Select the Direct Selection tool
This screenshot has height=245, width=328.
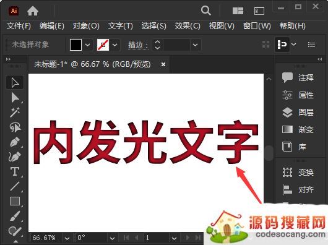pyautogui.click(x=15, y=98)
